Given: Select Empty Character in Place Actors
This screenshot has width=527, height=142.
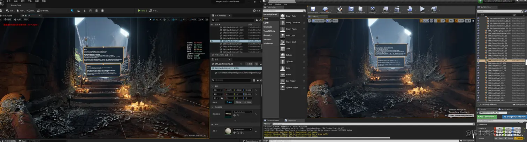Looking at the screenshot, I should click(x=292, y=23).
